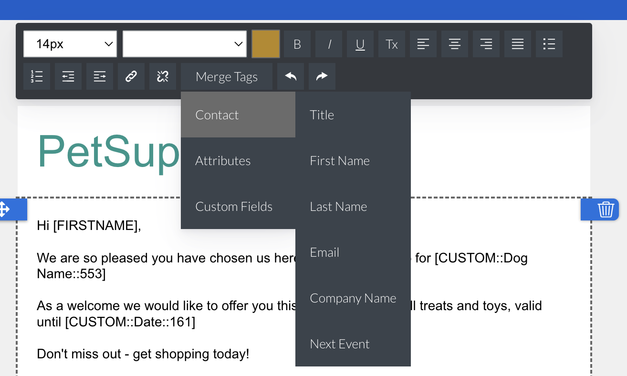The width and height of the screenshot is (627, 376).
Task: Pick the gold text color swatch
Action: point(266,44)
